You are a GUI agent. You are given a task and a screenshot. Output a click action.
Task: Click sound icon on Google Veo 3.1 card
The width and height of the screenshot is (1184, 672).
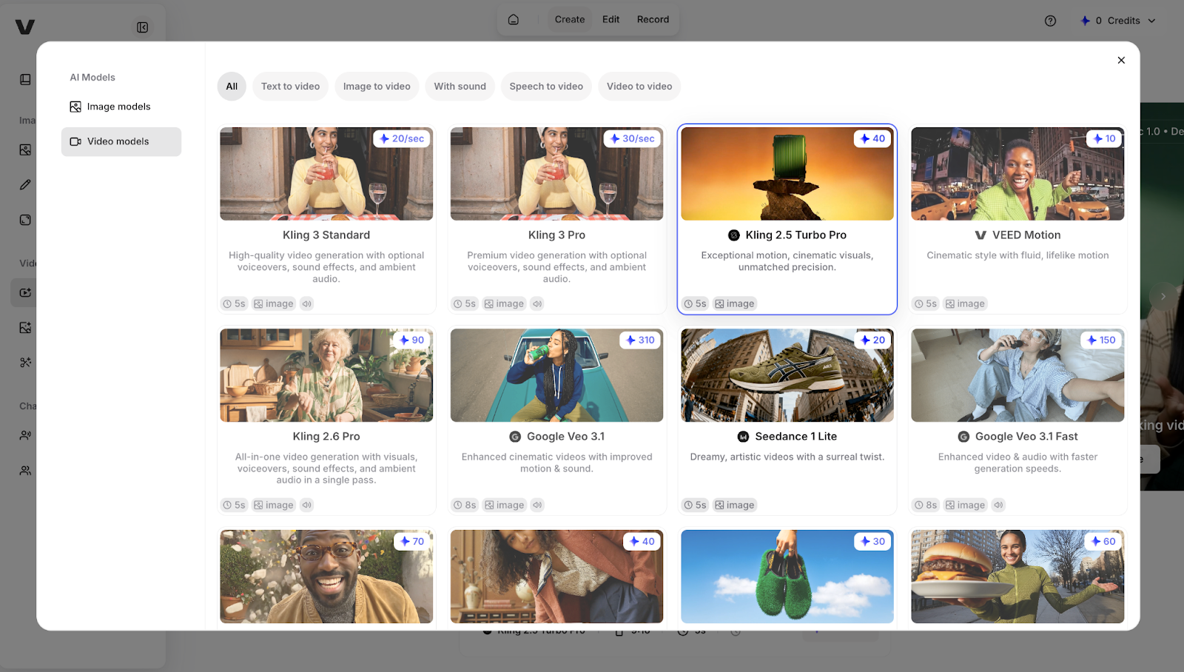point(537,505)
